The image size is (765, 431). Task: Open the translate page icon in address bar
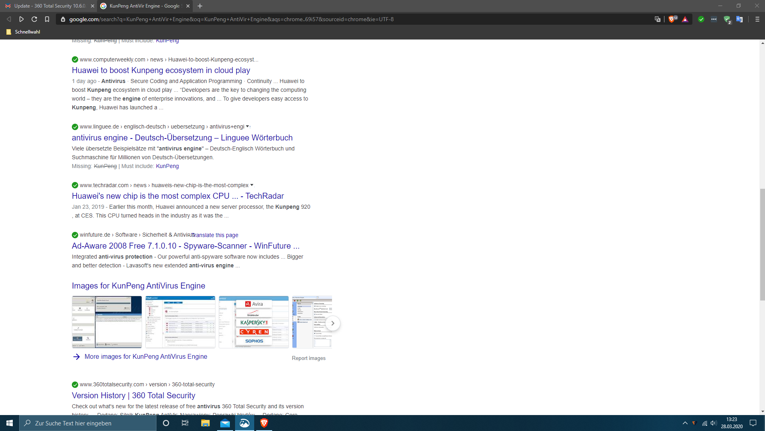pos(657,19)
